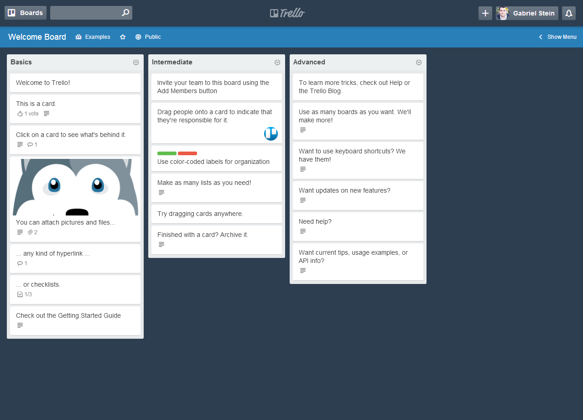The width and height of the screenshot is (583, 420).
Task: Click description icon on 'Want updates' card
Action: (303, 200)
